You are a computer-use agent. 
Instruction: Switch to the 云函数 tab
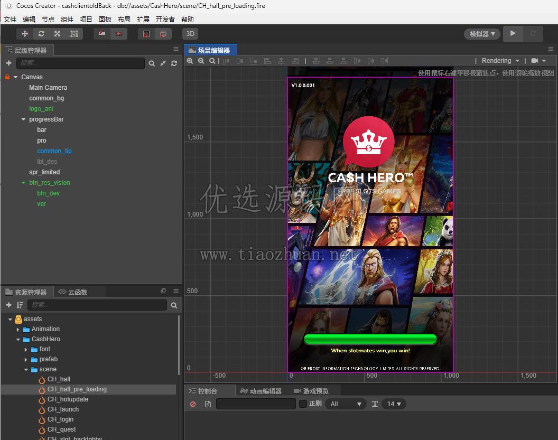point(73,292)
